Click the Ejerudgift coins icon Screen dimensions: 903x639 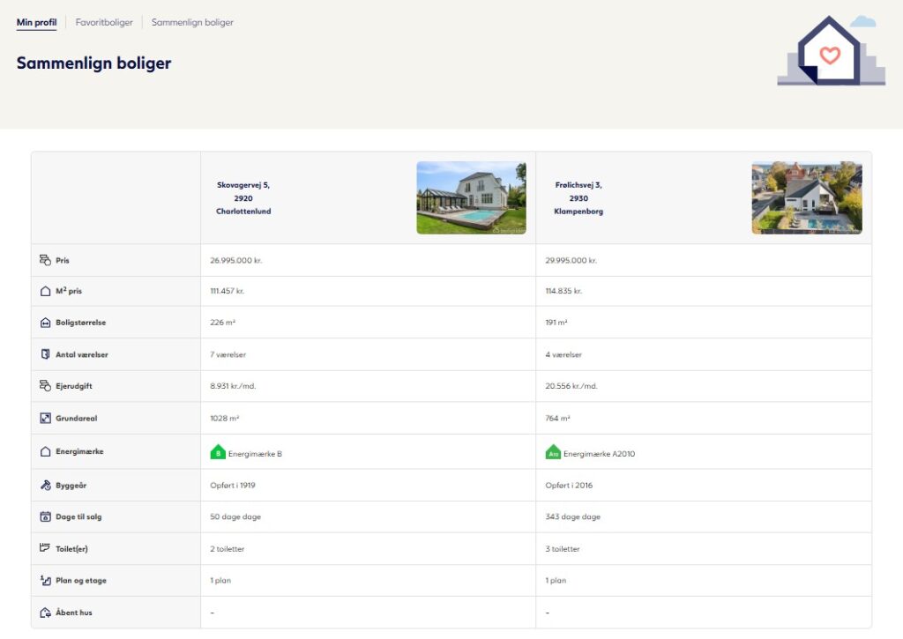pyautogui.click(x=45, y=386)
